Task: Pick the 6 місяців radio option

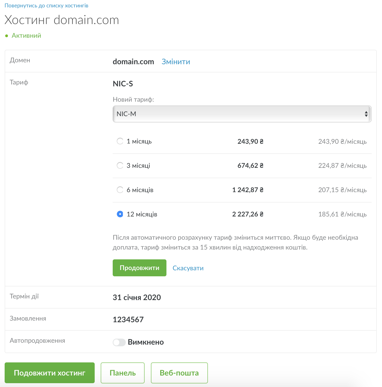Action: pyautogui.click(x=120, y=190)
